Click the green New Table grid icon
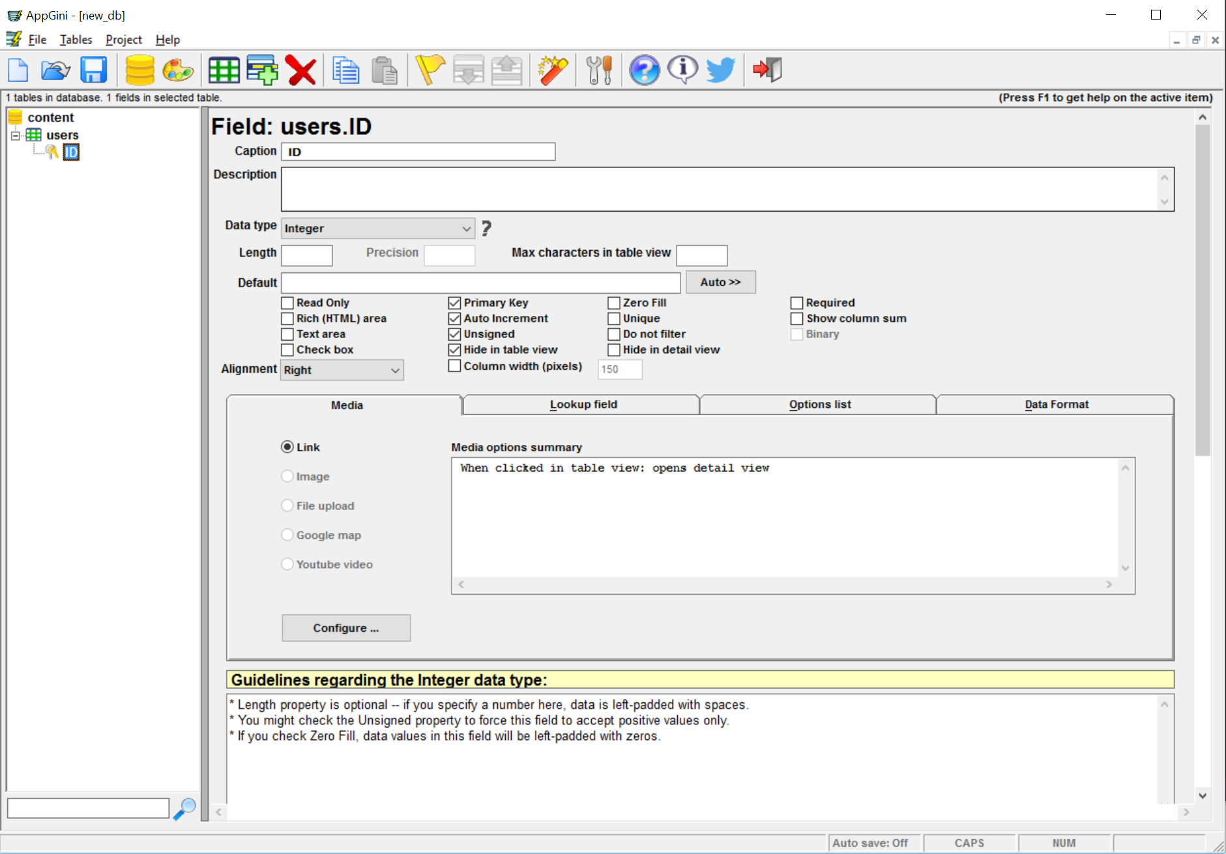The image size is (1226, 854). pos(224,70)
